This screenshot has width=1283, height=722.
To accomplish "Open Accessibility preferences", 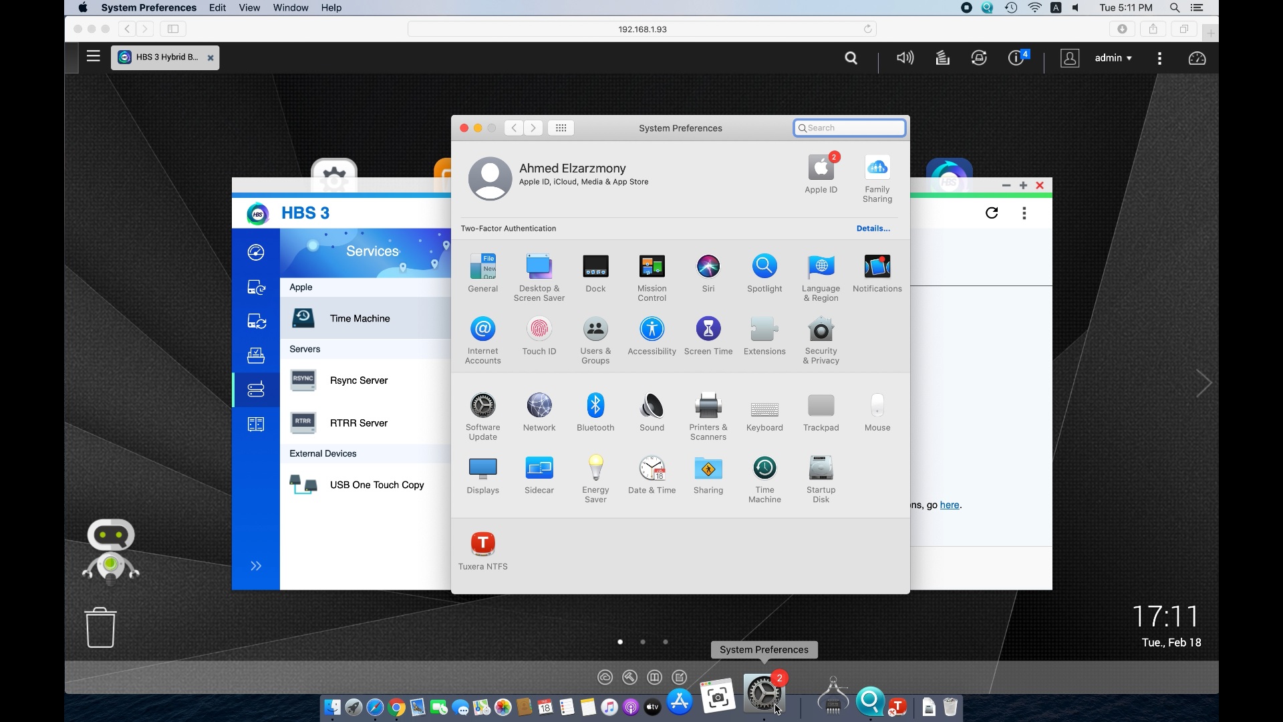I will coord(652,336).
